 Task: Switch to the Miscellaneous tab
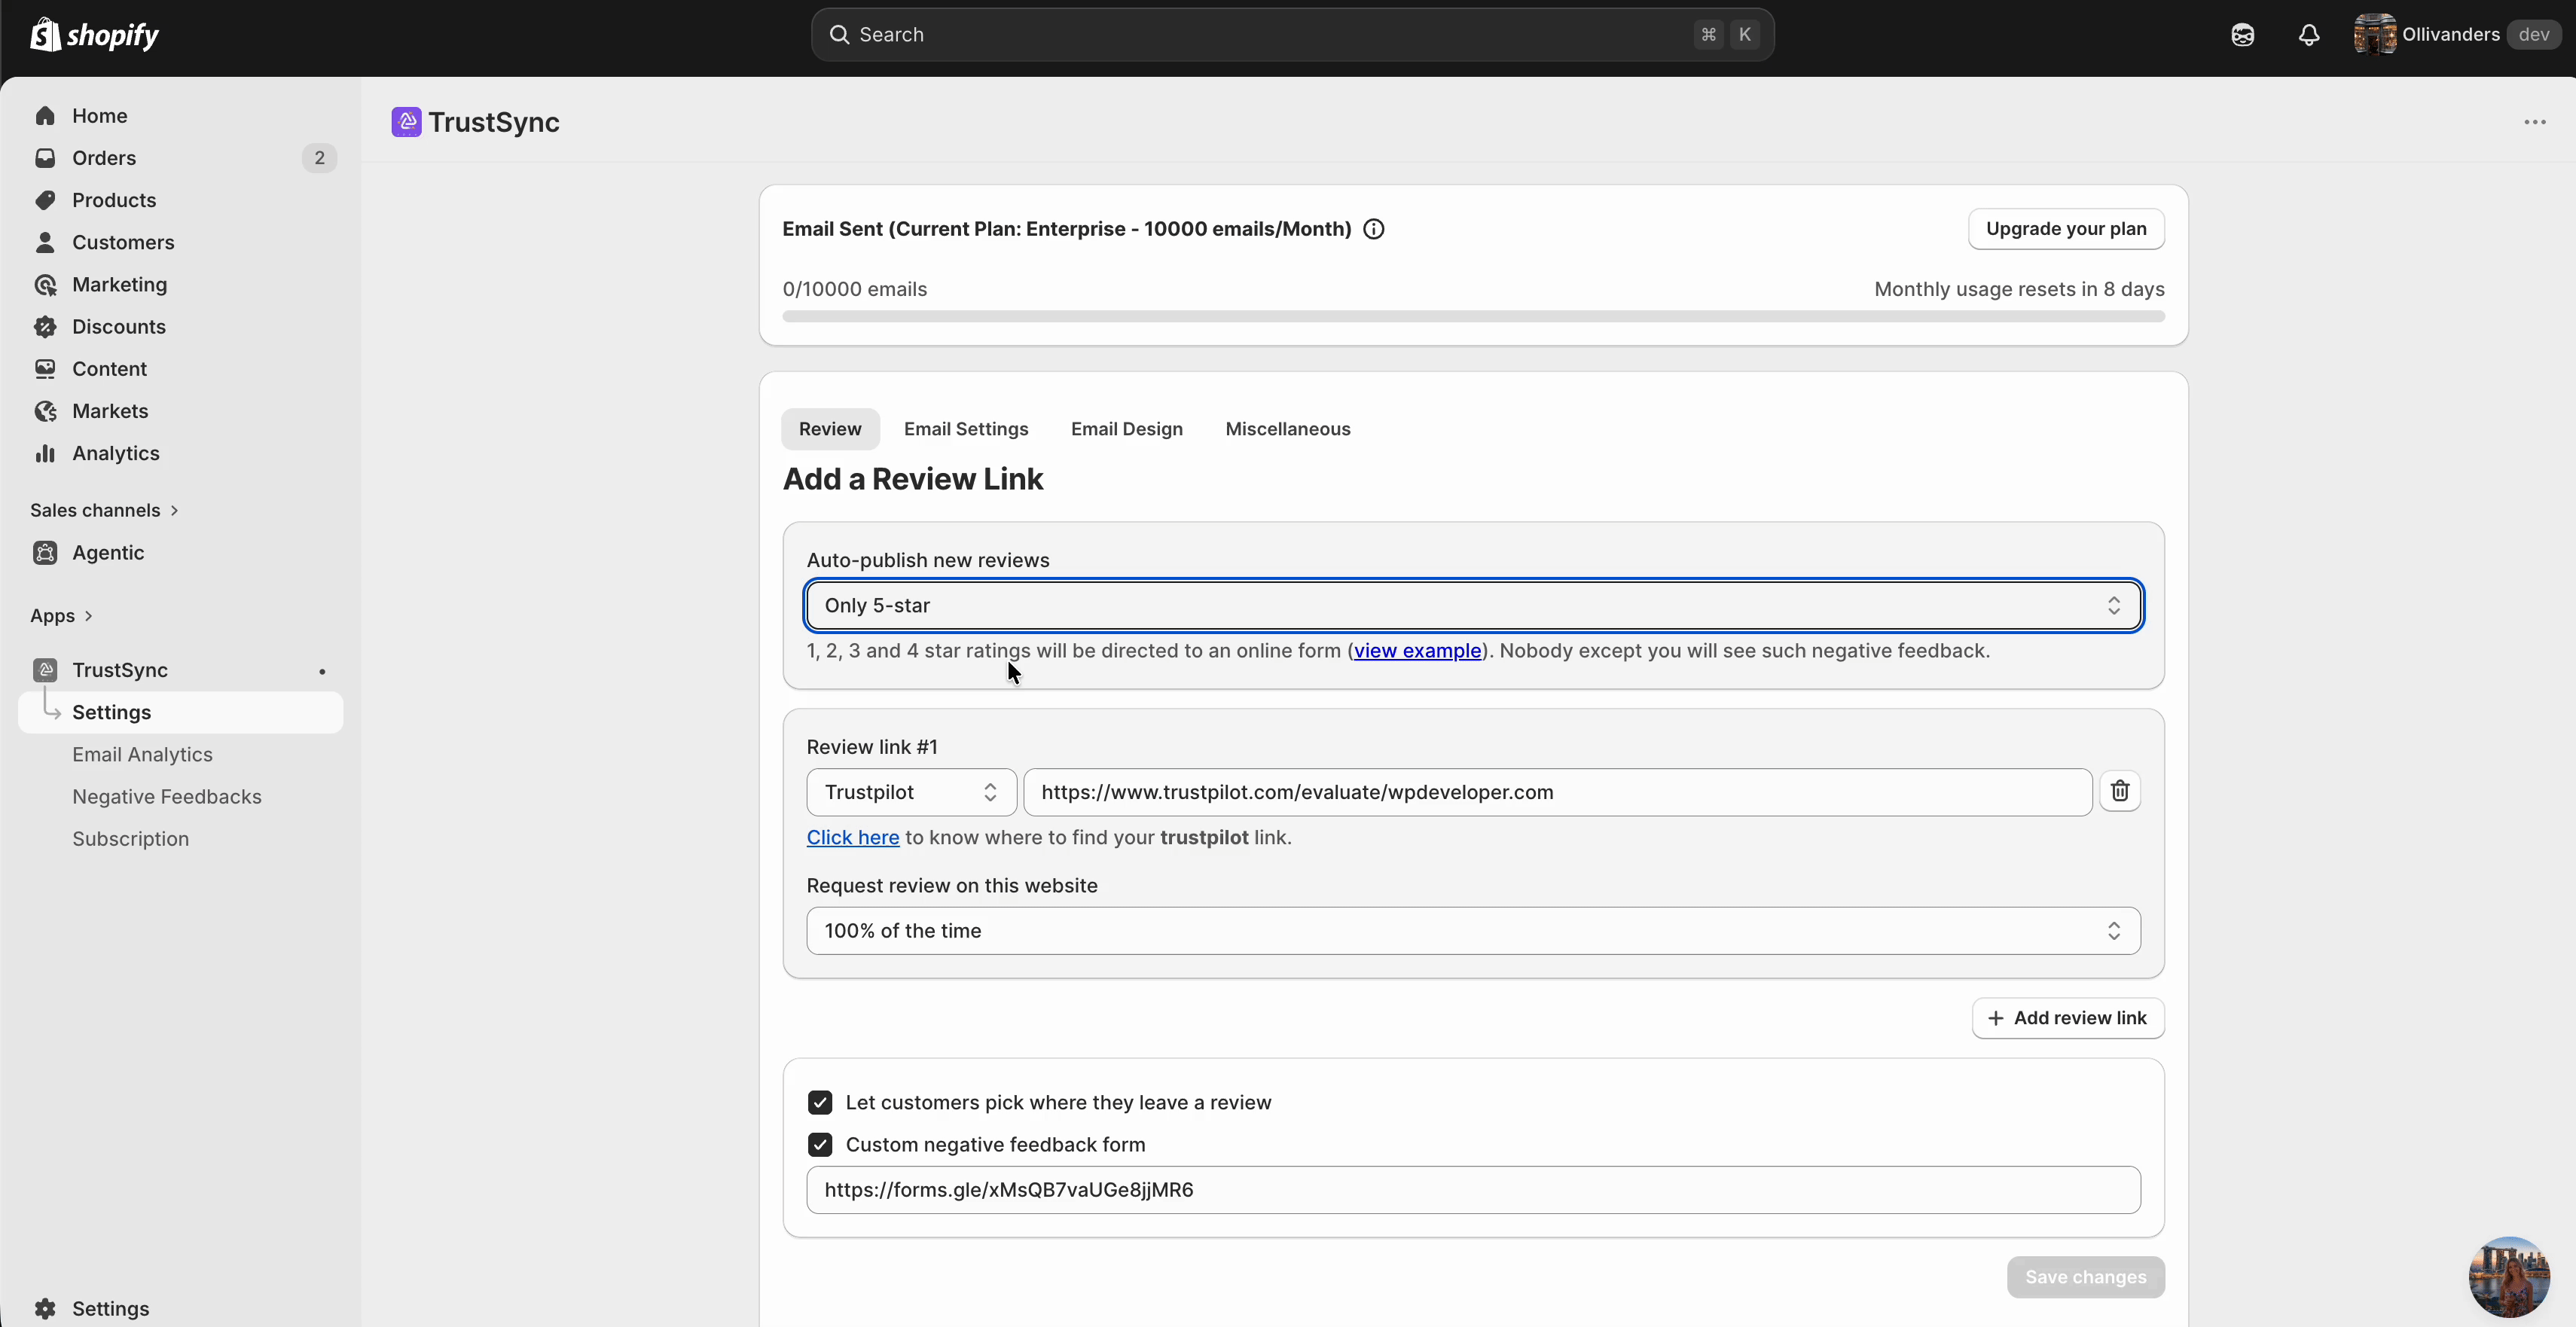pyautogui.click(x=1287, y=429)
